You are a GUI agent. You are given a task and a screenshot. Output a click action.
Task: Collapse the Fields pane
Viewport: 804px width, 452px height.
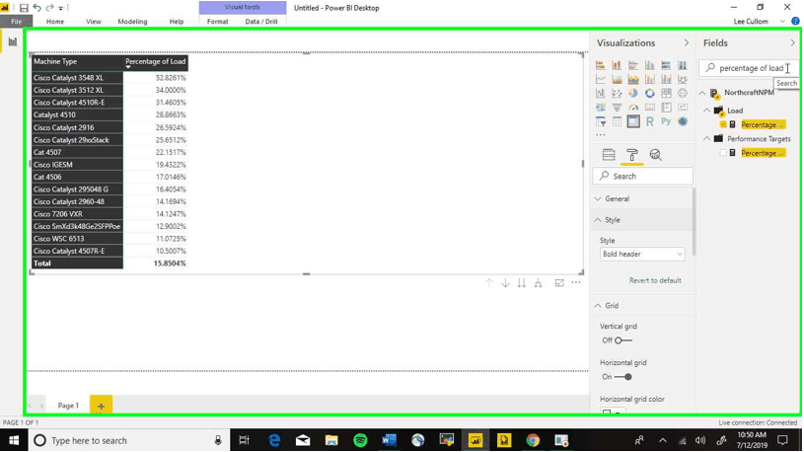(792, 43)
